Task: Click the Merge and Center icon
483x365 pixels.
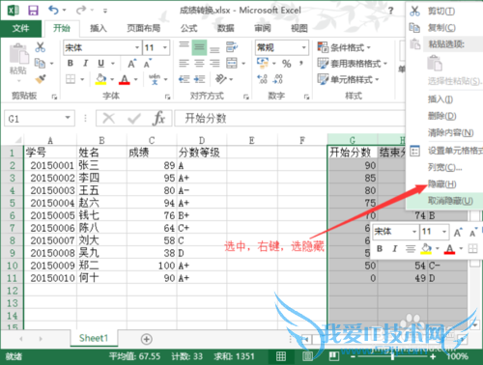Action: click(x=232, y=63)
